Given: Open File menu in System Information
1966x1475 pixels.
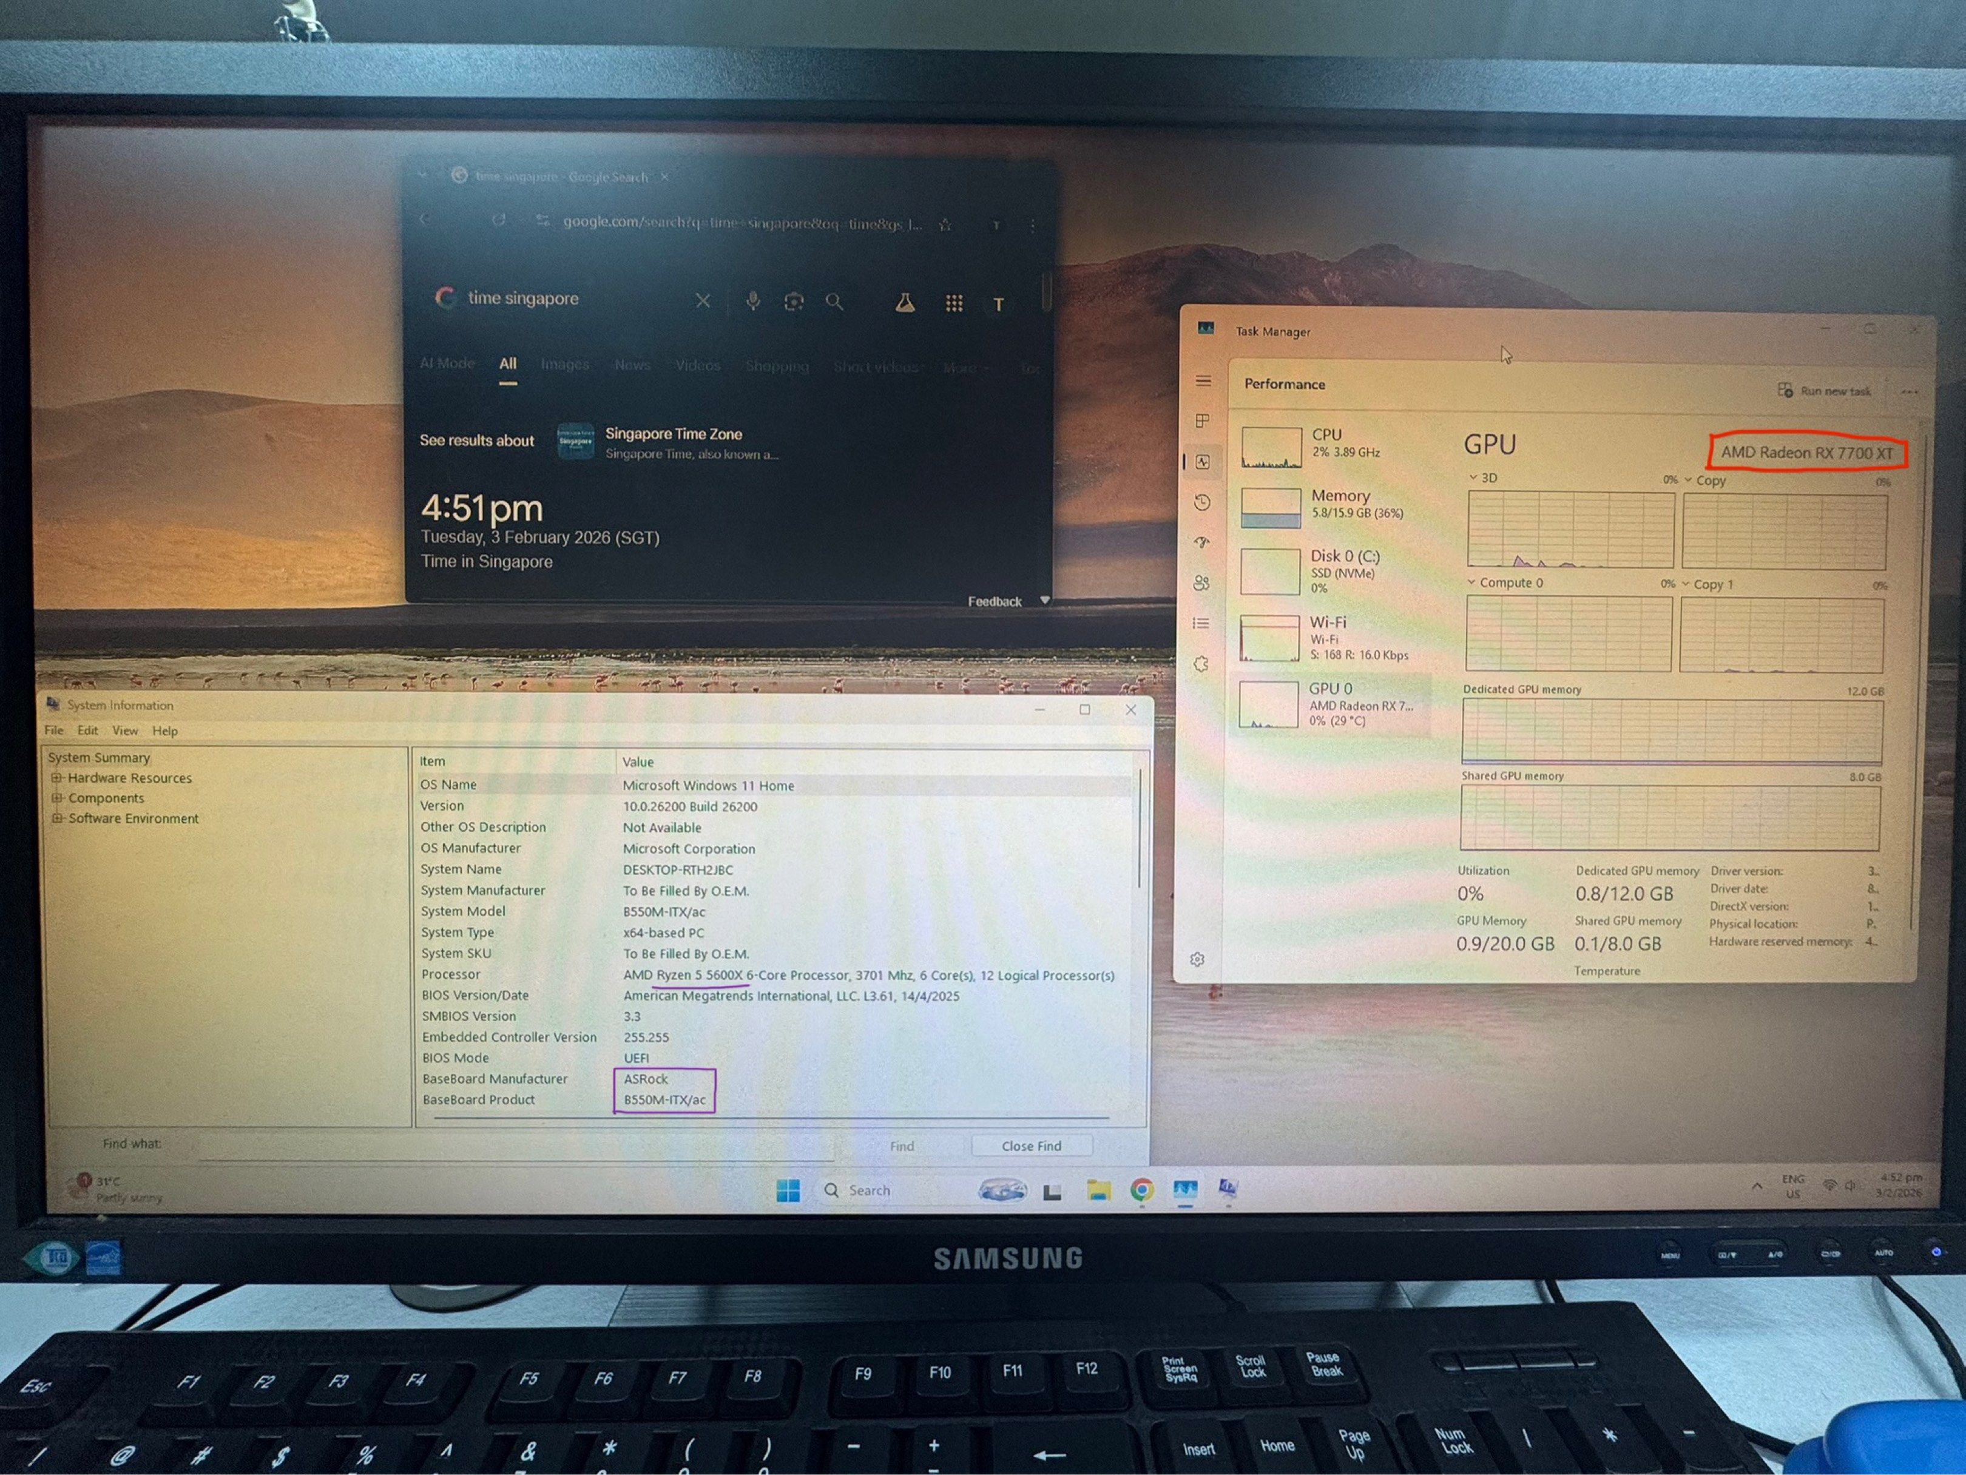Looking at the screenshot, I should (x=54, y=731).
